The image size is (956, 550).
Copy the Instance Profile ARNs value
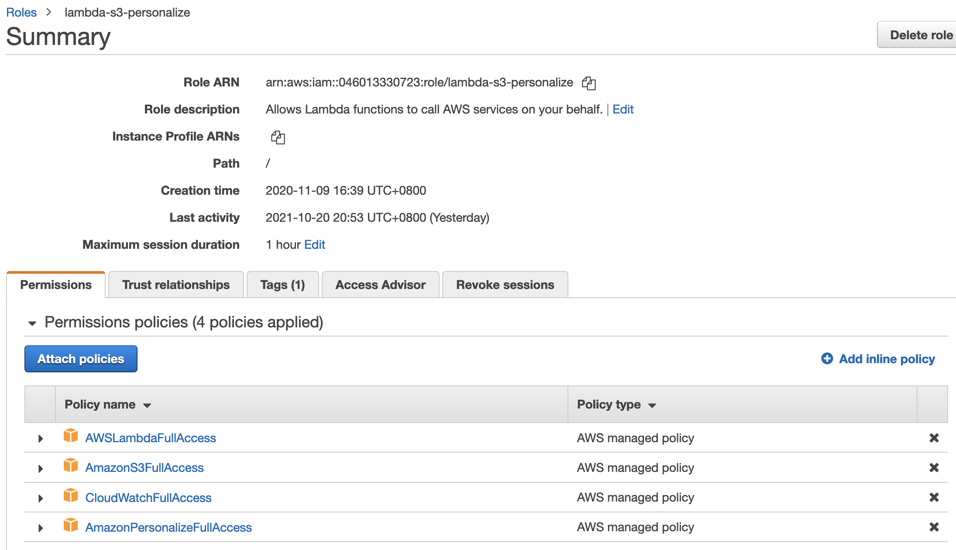coord(278,137)
